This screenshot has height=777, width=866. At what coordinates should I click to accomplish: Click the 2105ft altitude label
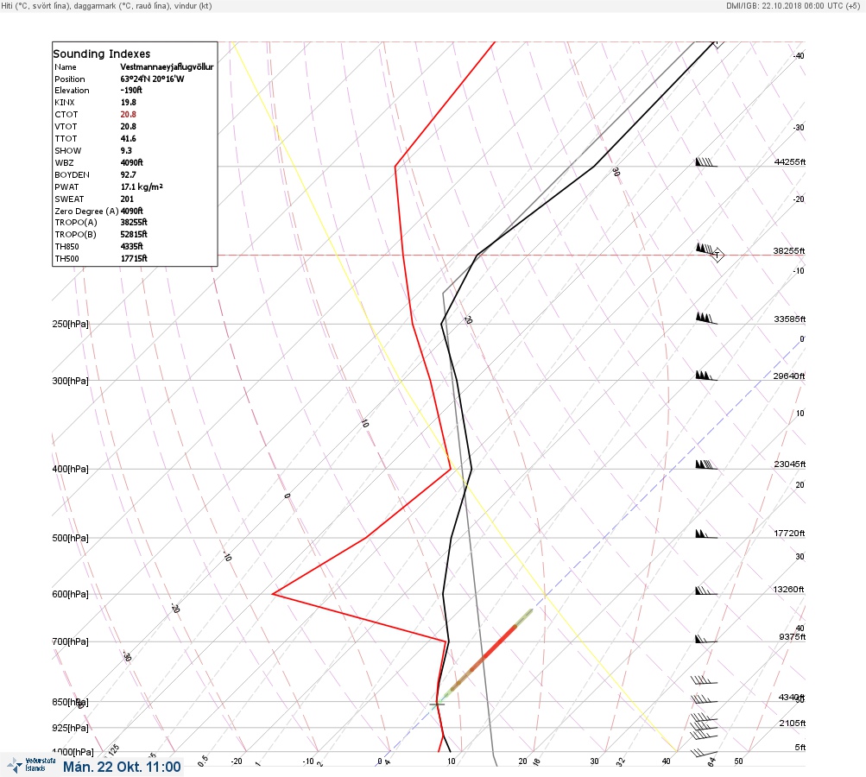tap(792, 723)
